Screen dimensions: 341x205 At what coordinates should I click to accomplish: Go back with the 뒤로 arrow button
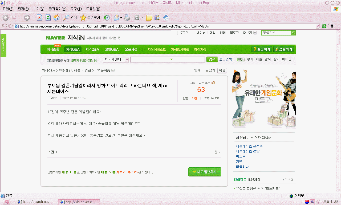[x=9, y=18]
